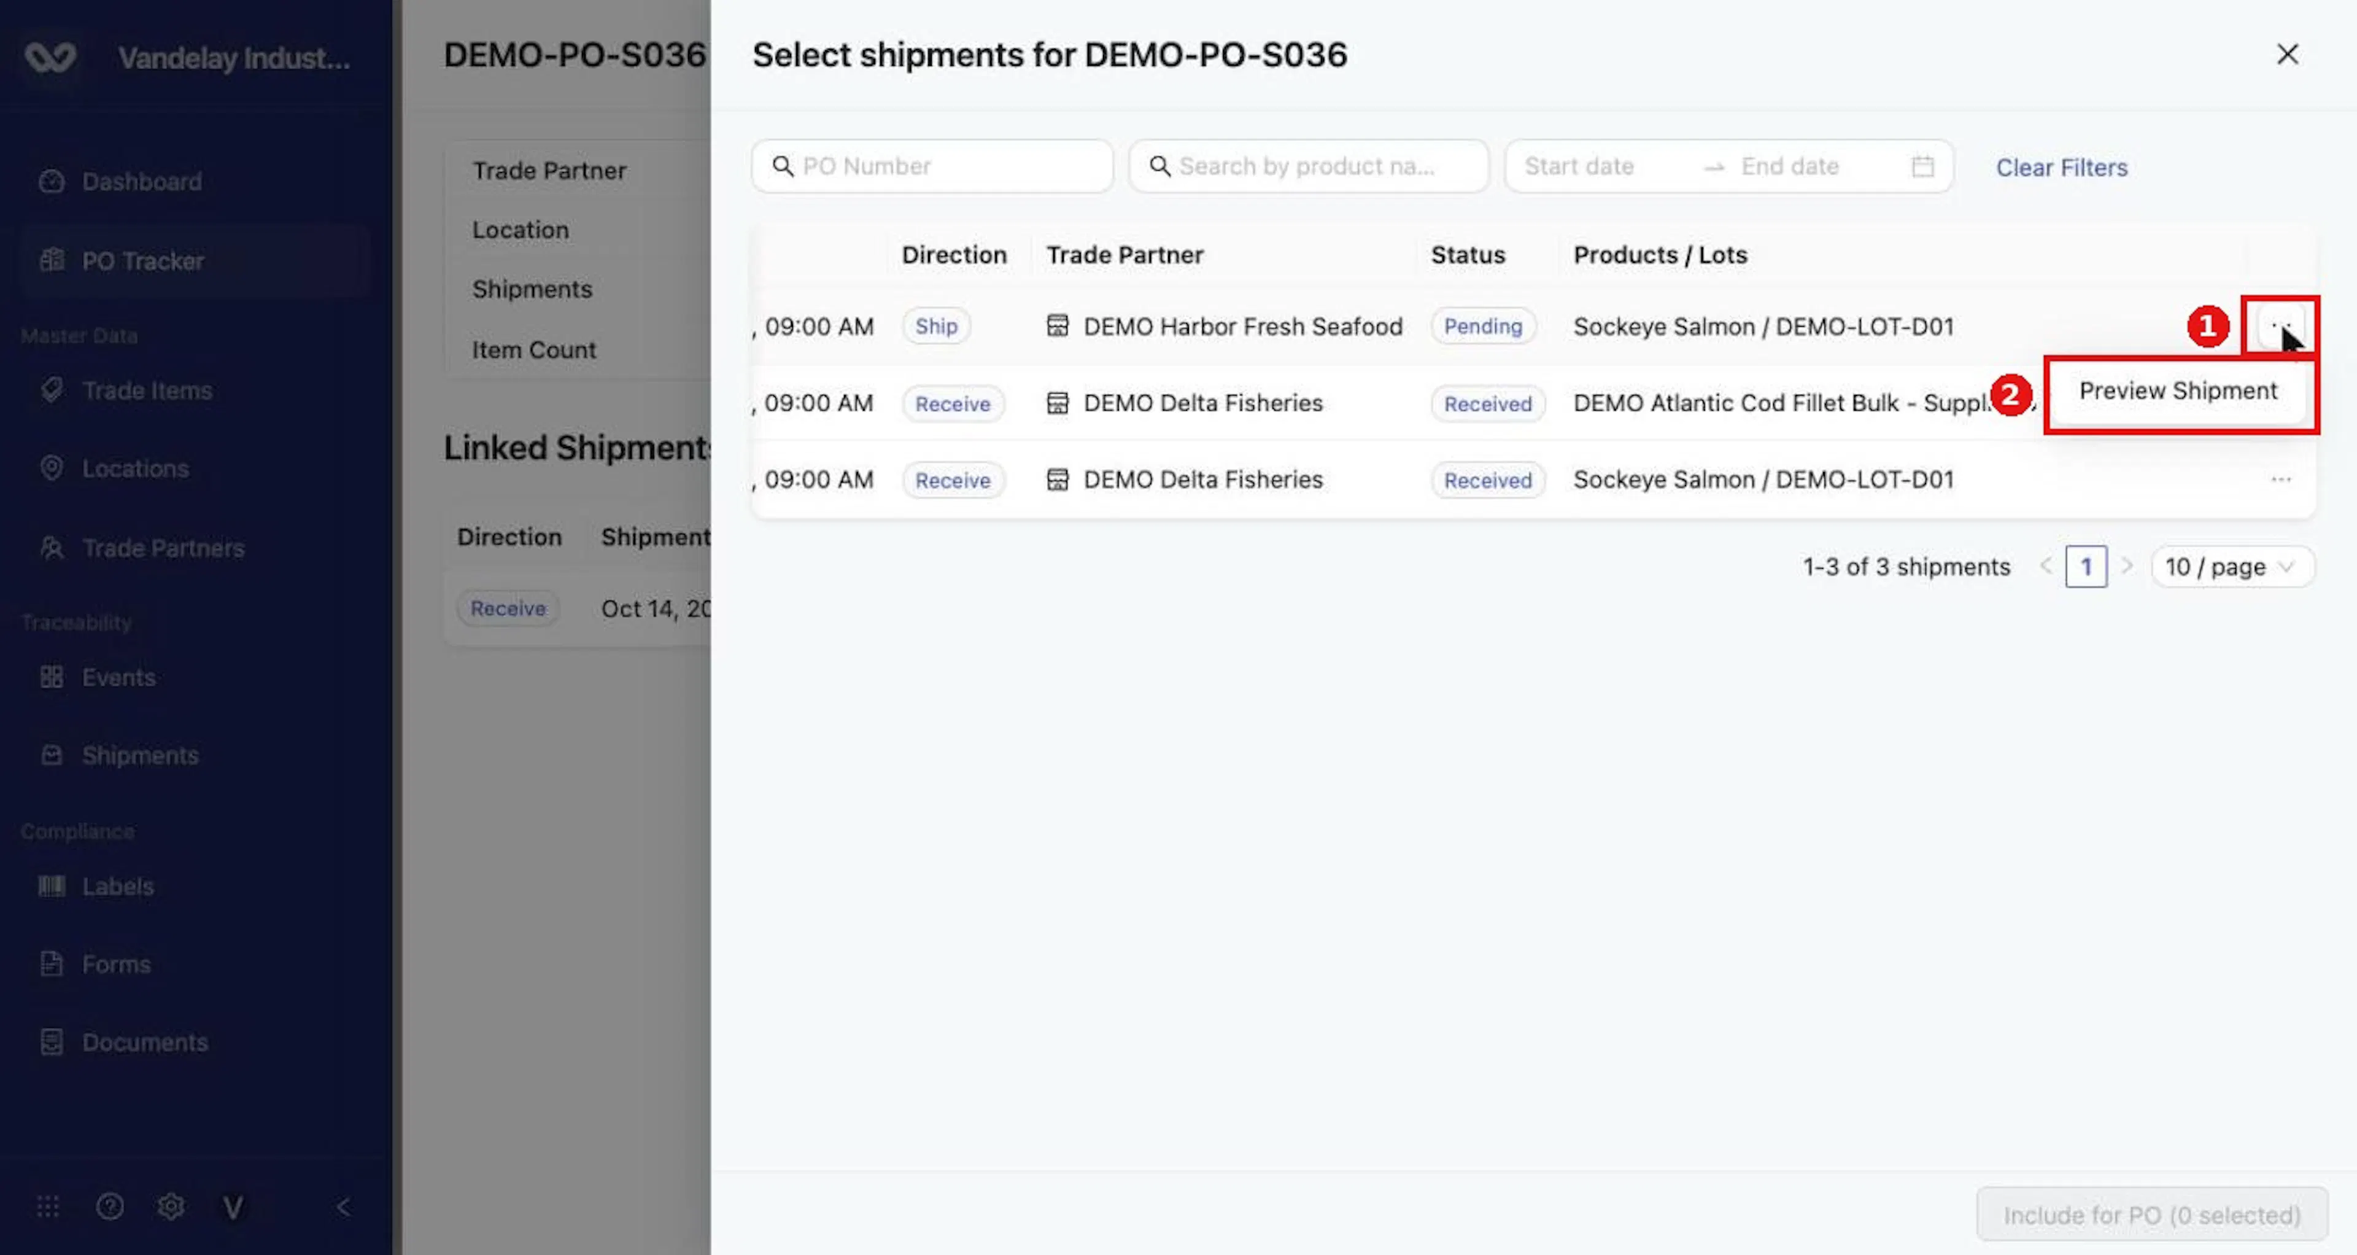
Task: Click the Trade Partner column header
Action: pos(1124,254)
